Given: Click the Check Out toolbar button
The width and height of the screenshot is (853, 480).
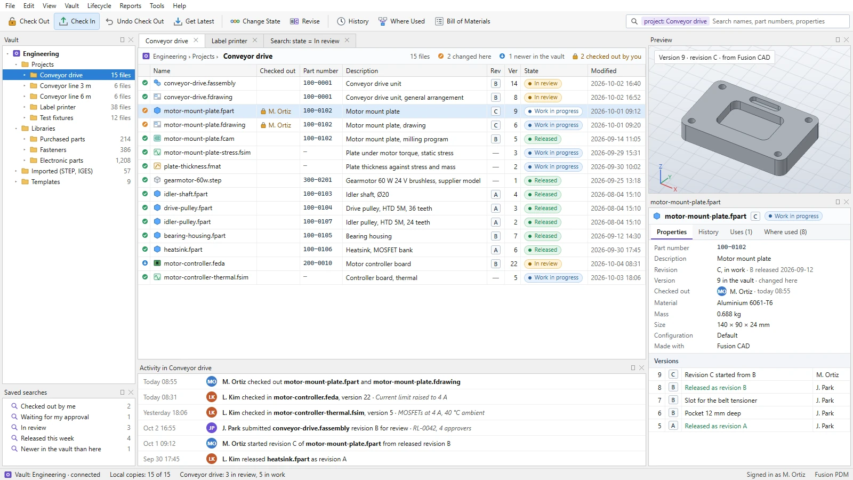Looking at the screenshot, I should (x=29, y=21).
